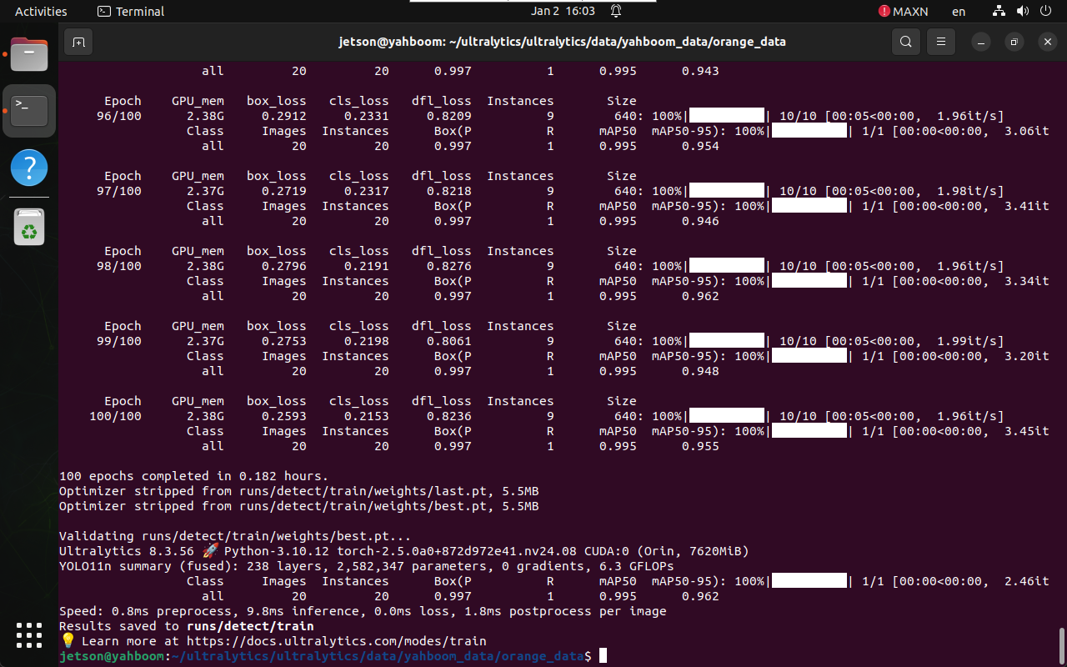Open the terminal hamburger menu

[941, 42]
